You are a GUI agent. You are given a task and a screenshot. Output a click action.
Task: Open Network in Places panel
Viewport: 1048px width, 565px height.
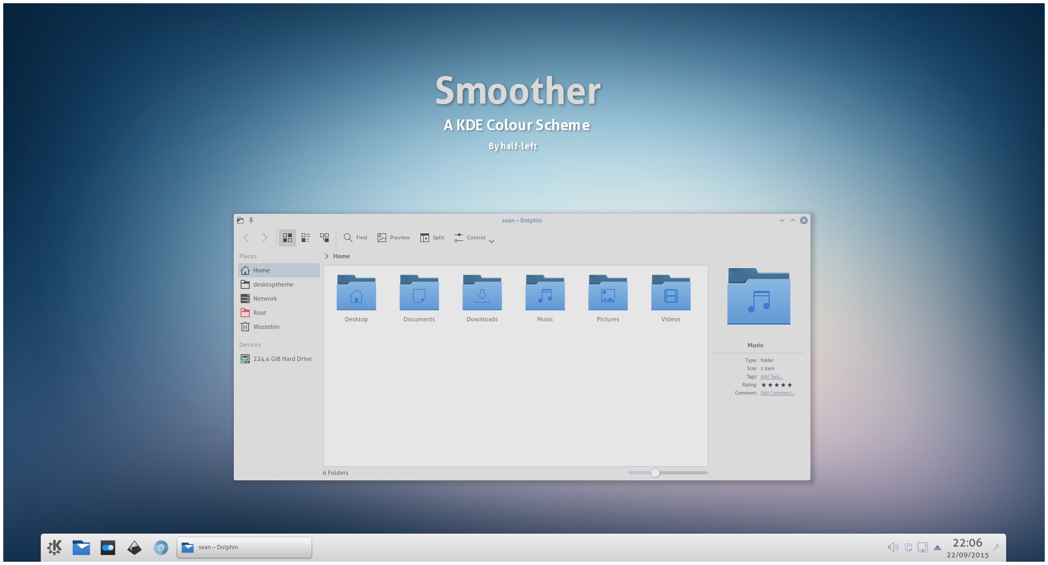279,299
